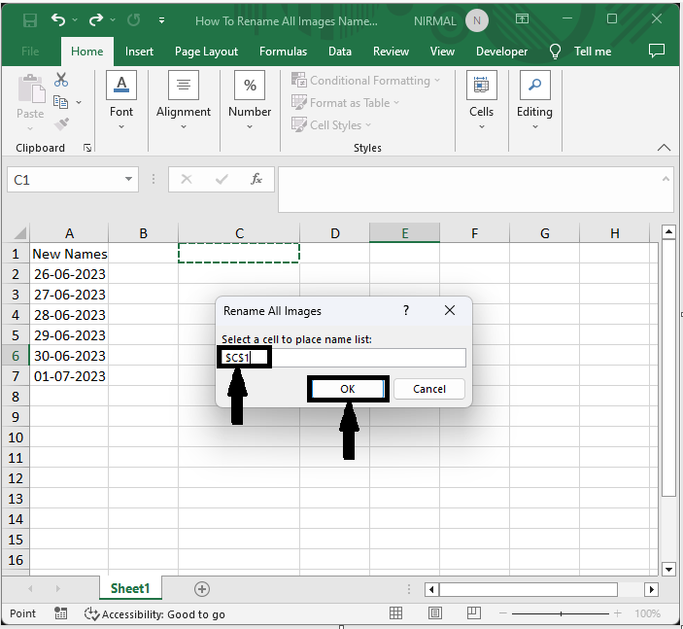Open the Name Box dropdown arrow
The image size is (683, 629).
click(x=128, y=179)
